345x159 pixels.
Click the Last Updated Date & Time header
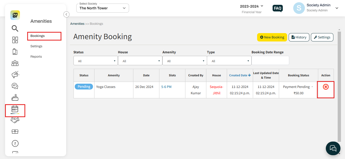pyautogui.click(x=266, y=75)
